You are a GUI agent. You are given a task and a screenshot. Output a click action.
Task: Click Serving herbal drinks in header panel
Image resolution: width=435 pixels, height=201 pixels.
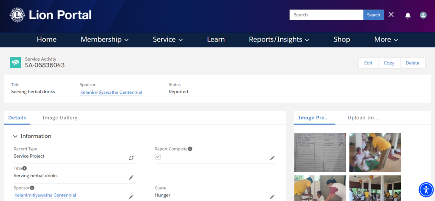pos(33,92)
